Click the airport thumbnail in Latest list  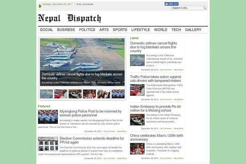(137, 60)
